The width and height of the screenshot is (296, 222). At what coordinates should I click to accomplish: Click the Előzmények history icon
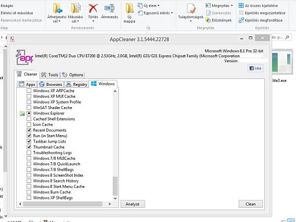pyautogui.click(x=208, y=20)
